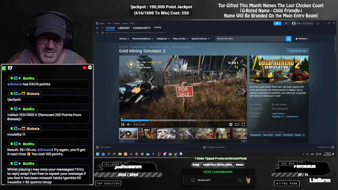This screenshot has height=190, width=338.
Task: Switch trailer to theater mode
Action: coord(237,125)
